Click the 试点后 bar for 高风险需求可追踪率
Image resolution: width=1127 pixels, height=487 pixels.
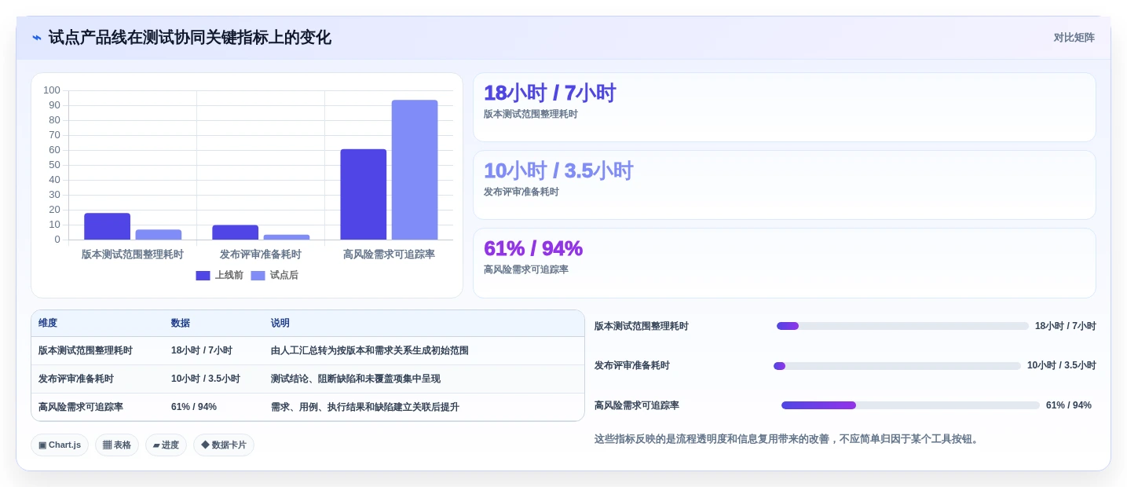point(415,170)
